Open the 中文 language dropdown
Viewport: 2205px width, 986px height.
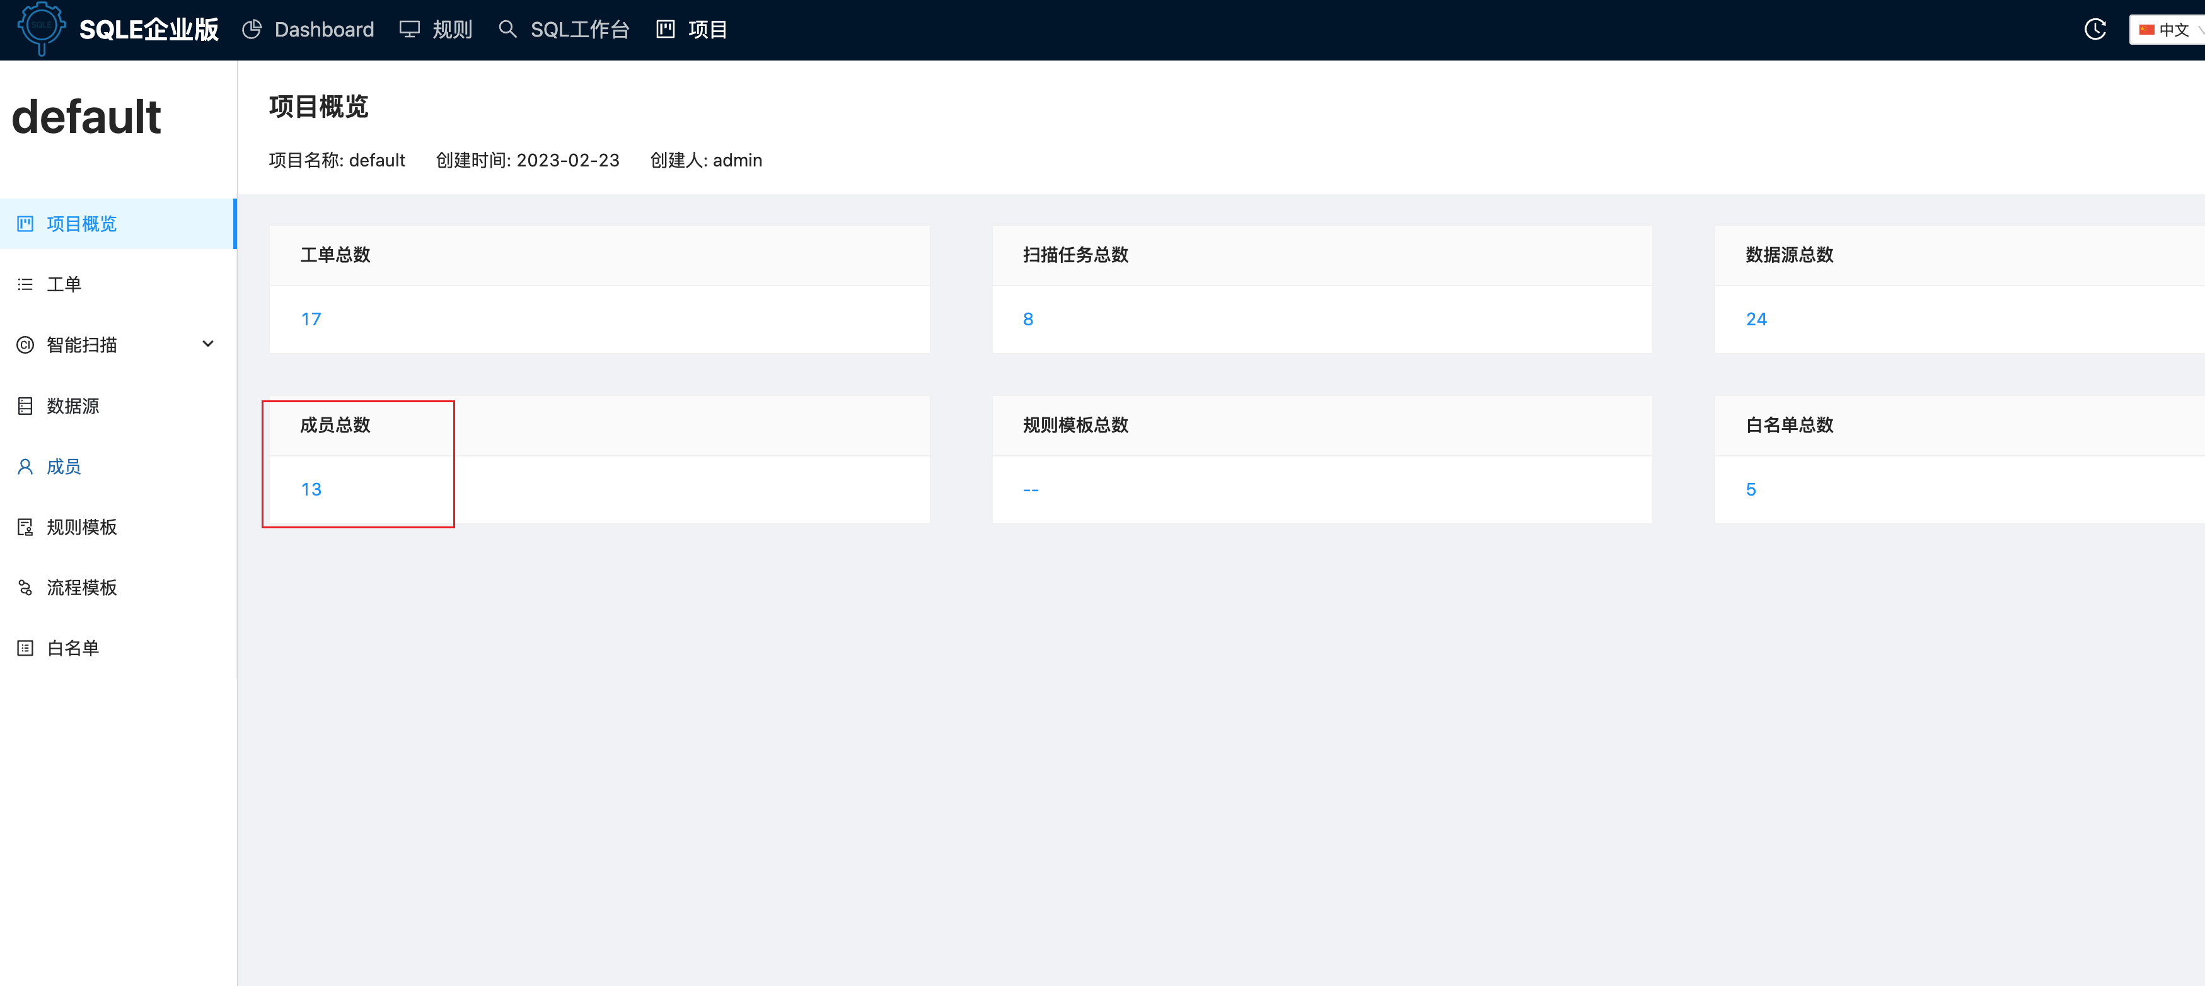[x=2171, y=30]
